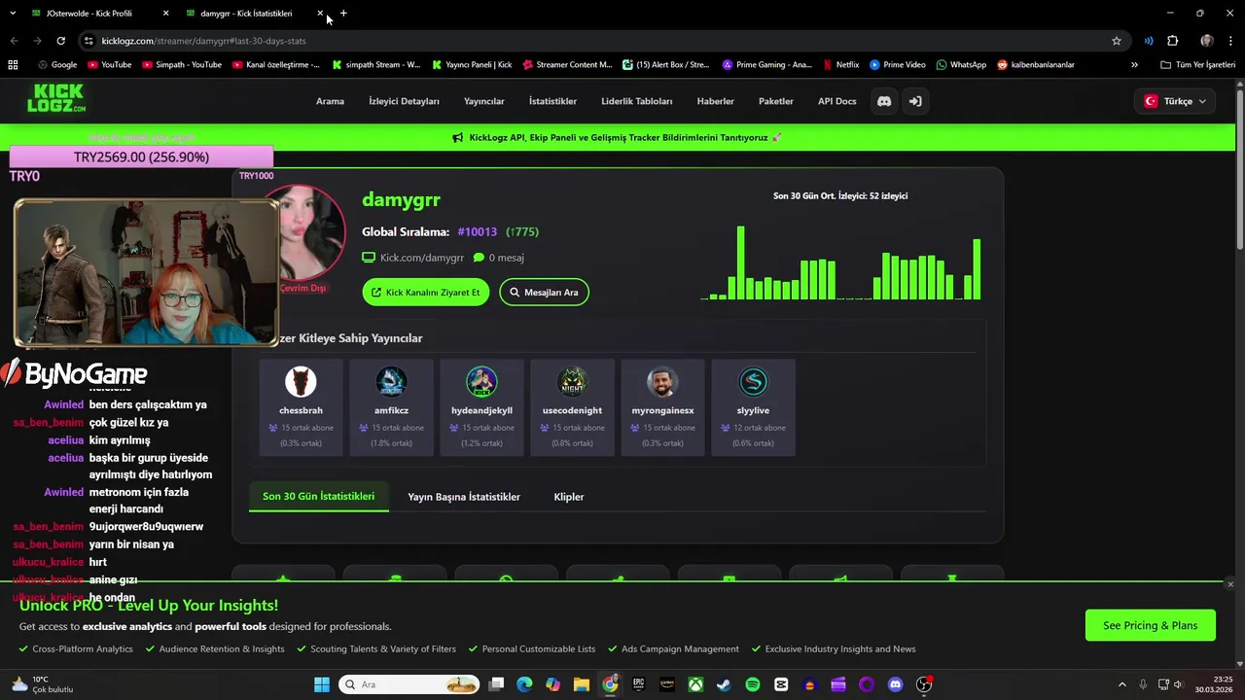The height and width of the screenshot is (700, 1245).
Task: Show hidden system tray icons
Action: pyautogui.click(x=1121, y=684)
